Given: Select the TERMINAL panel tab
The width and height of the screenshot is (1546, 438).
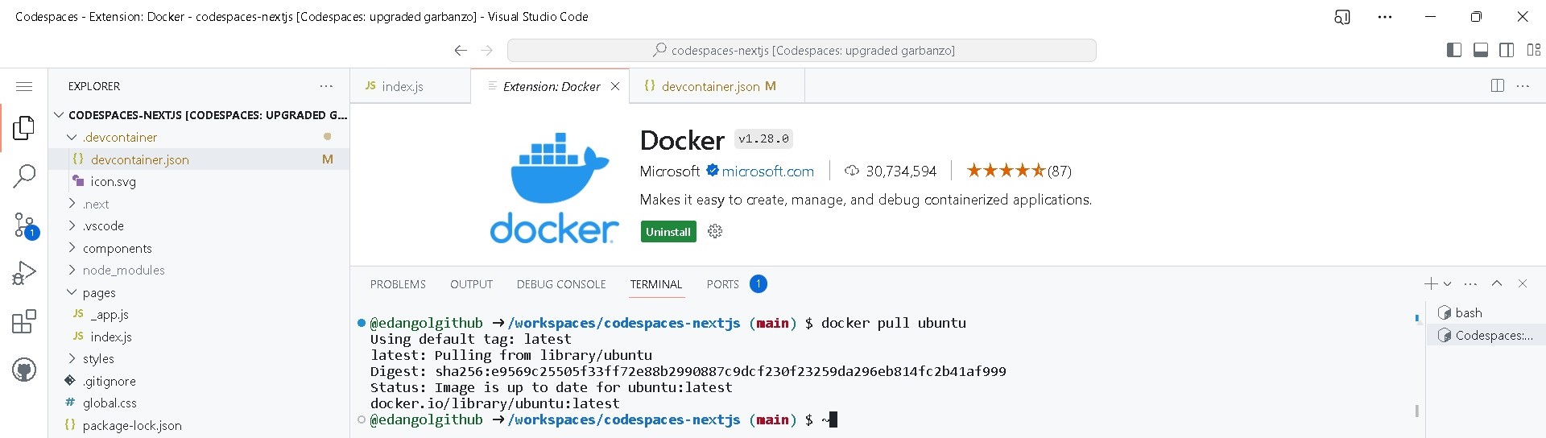Looking at the screenshot, I should click(656, 284).
